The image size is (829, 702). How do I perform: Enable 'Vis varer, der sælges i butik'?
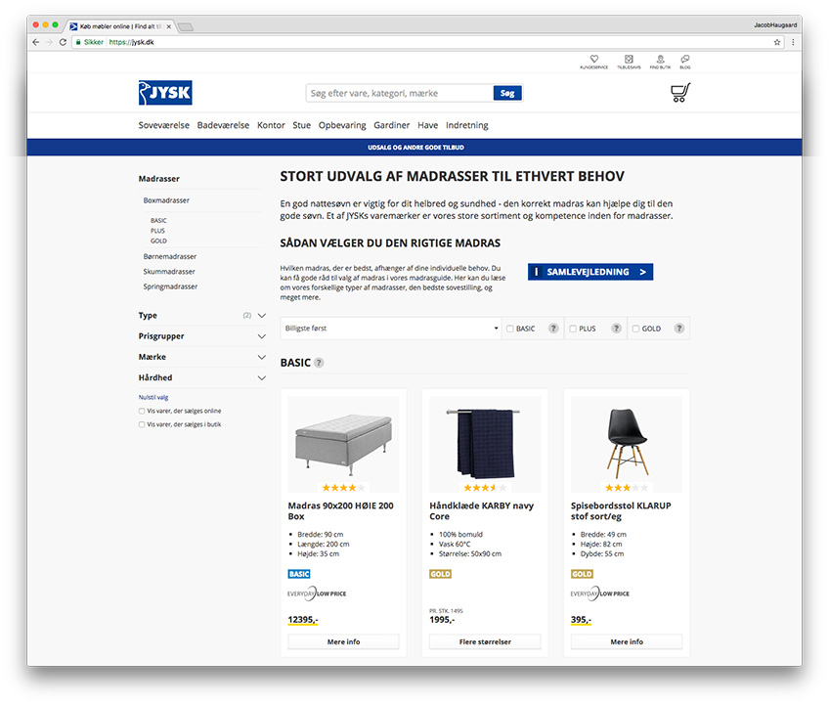click(x=141, y=424)
